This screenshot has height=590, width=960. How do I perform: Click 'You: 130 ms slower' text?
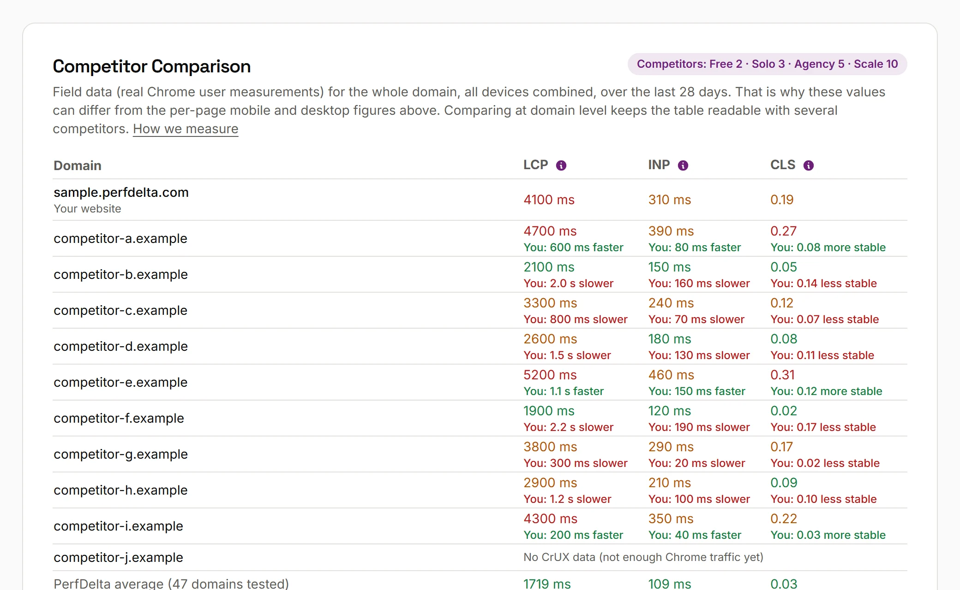[x=699, y=355]
